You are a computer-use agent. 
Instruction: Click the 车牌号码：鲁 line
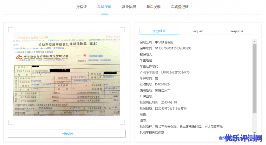tap(149, 78)
